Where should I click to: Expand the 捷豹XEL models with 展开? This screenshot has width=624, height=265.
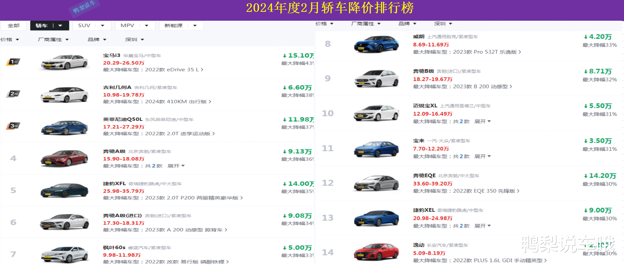tap(482, 226)
